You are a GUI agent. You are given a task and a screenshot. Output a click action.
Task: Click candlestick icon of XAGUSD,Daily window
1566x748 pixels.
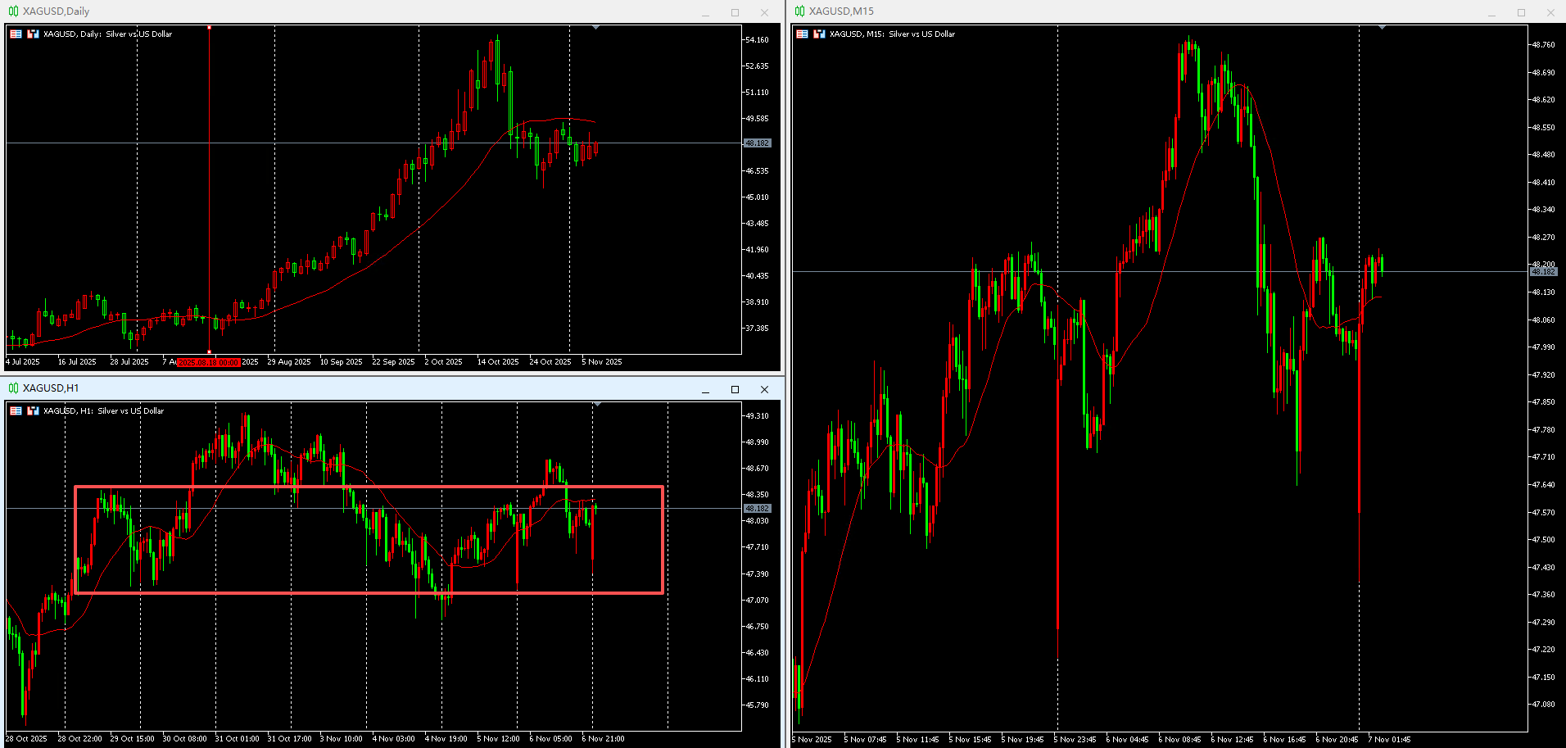pos(13,11)
